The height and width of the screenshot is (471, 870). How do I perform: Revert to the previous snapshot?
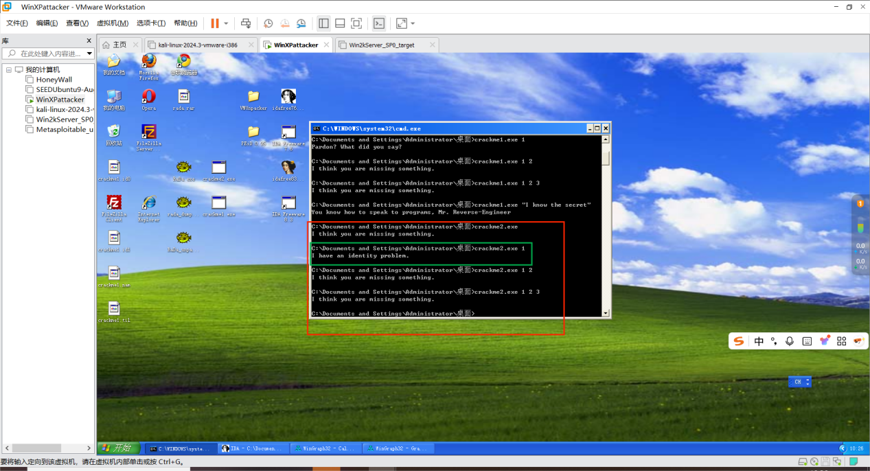click(x=285, y=23)
